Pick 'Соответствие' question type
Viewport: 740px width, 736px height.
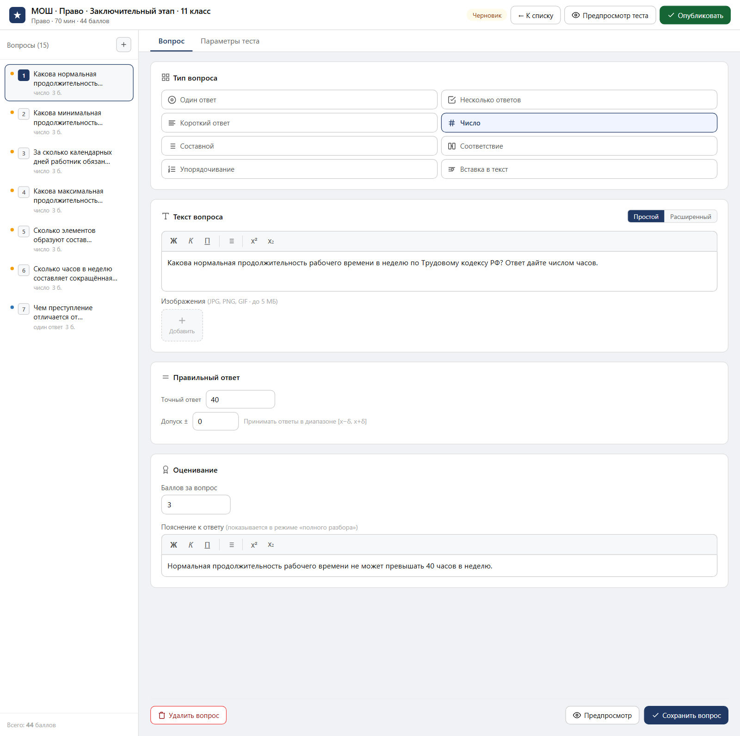tap(579, 146)
